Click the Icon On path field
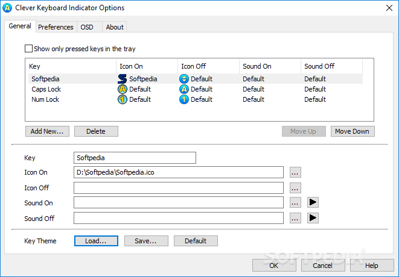The width and height of the screenshot is (399, 277). pos(179,172)
